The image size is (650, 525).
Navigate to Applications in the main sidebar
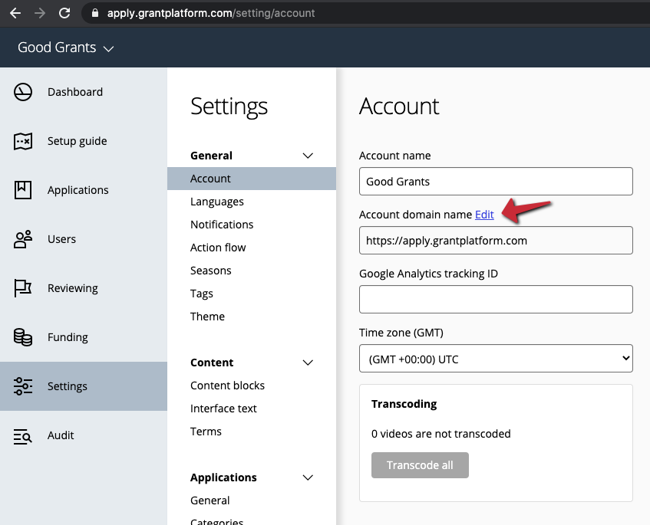84,190
